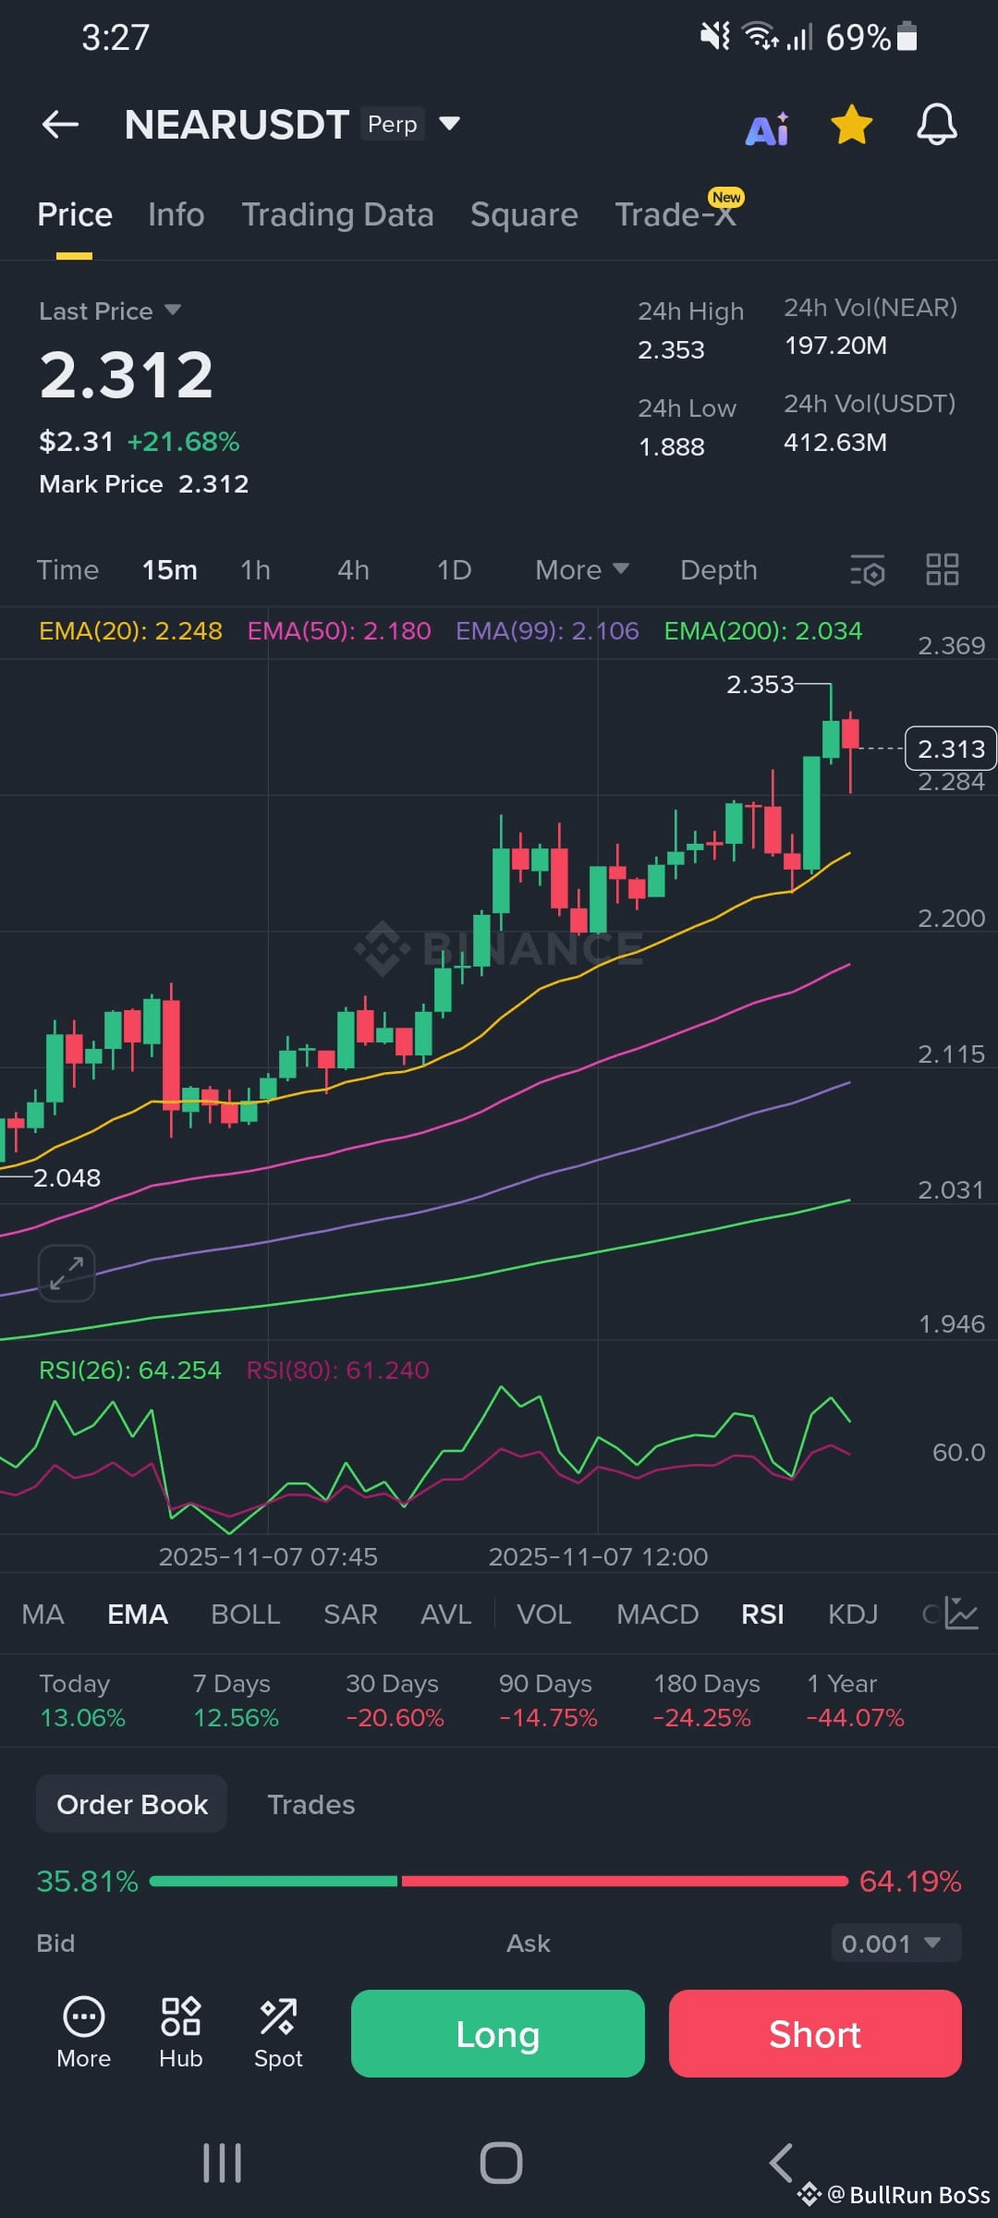Open the Hub icon
998x2218 pixels.
tap(180, 2031)
